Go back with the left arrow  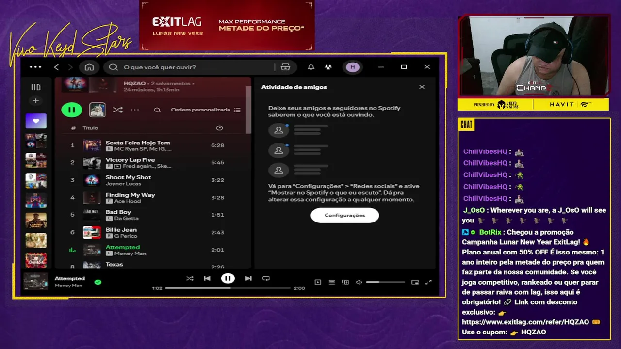(56, 67)
